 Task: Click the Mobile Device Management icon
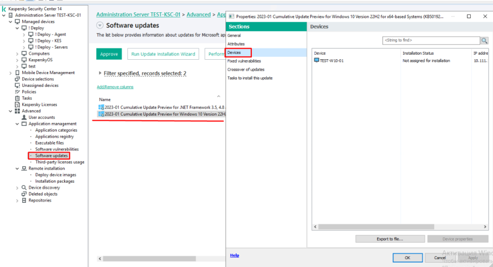click(x=17, y=73)
